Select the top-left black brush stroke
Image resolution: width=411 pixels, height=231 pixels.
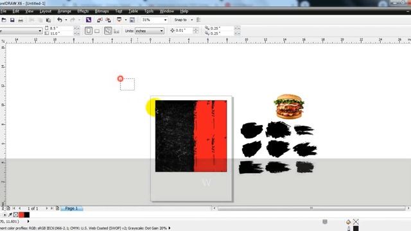(252, 130)
